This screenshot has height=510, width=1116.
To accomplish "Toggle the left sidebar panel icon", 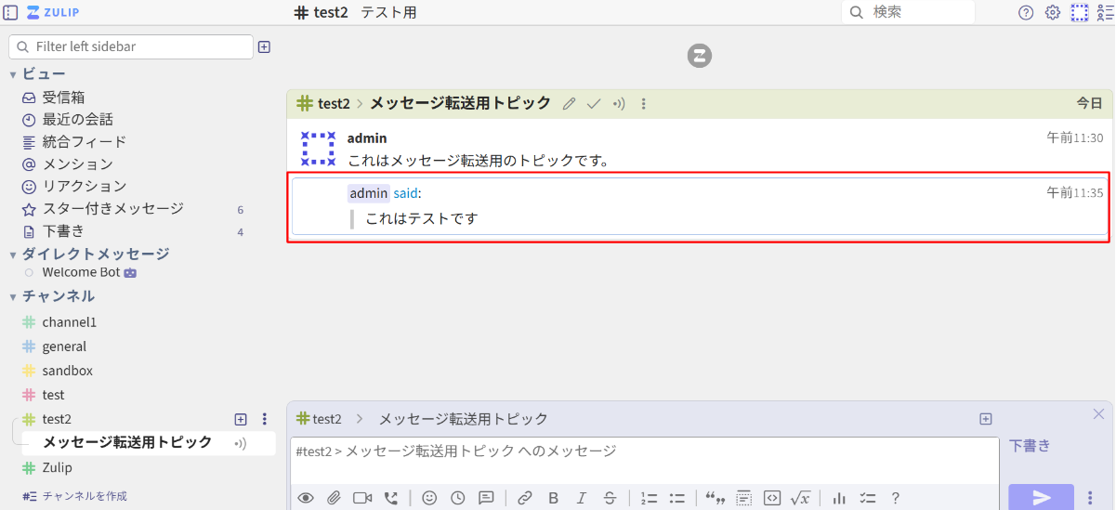I will tap(11, 12).
